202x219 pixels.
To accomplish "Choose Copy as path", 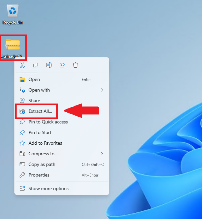I will pos(62,164).
